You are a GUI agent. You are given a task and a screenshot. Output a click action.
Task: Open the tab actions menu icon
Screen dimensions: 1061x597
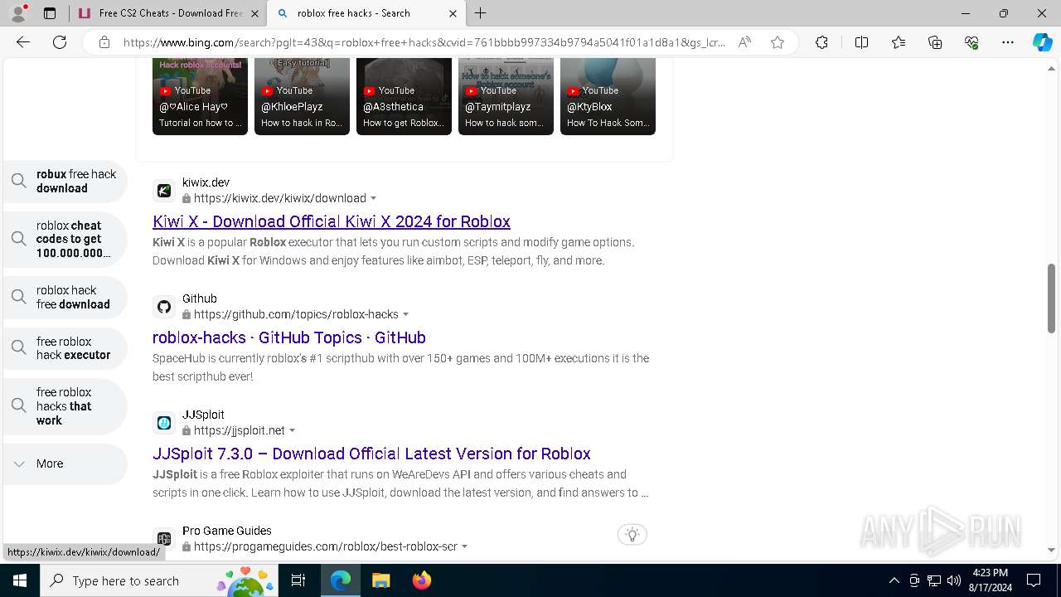point(50,13)
